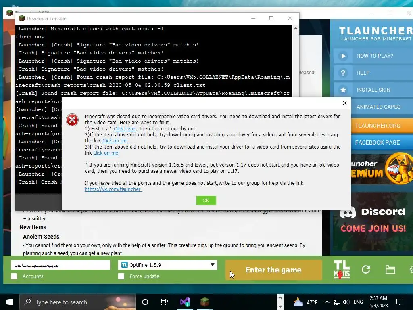The height and width of the screenshot is (310, 413).
Task: Open the 'Click here' link in step 1
Action: click(x=125, y=129)
